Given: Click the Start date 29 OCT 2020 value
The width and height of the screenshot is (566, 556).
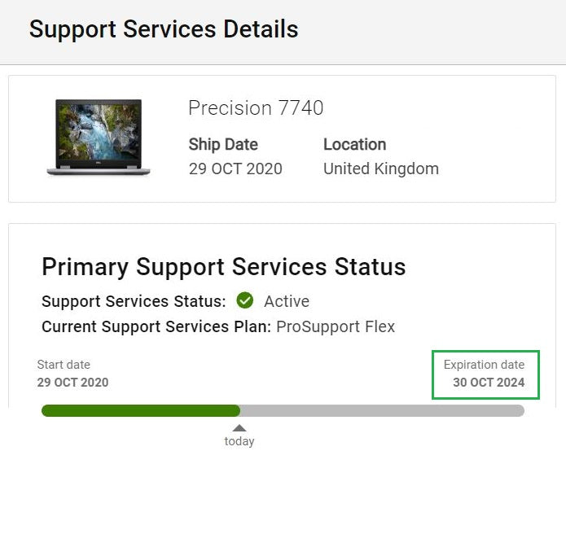Looking at the screenshot, I should click(73, 383).
